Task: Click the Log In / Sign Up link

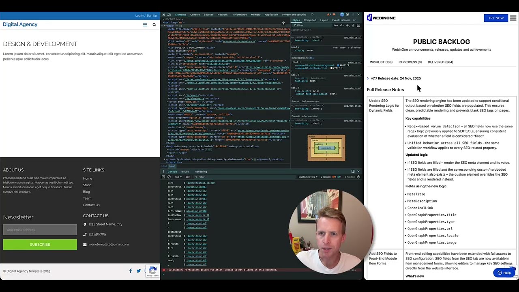Action: point(146,16)
